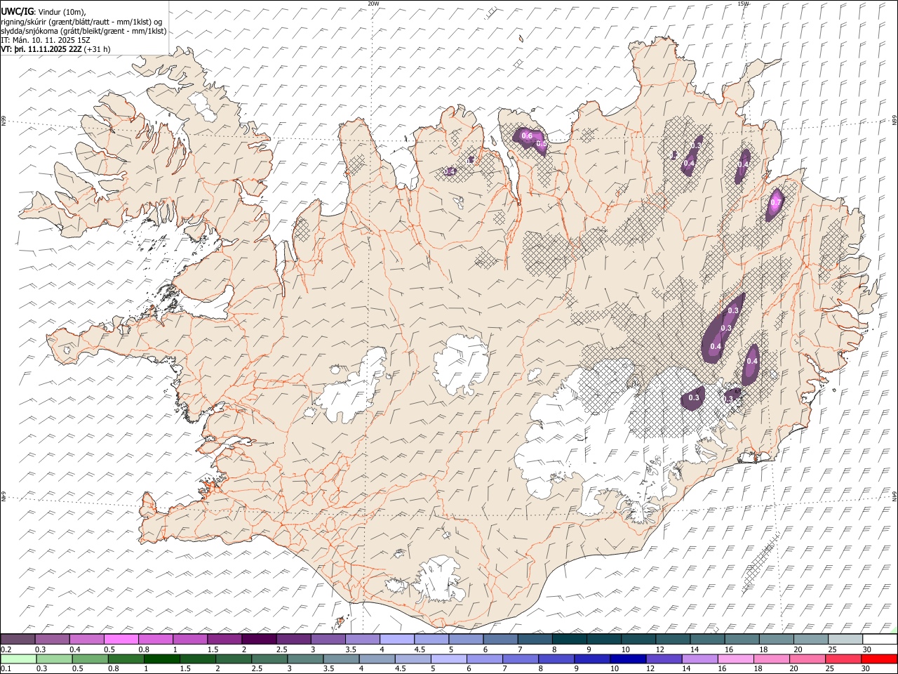898x674 pixels.
Task: Click the Hofsjökull glacier in central Iceland
Action: (x=462, y=364)
